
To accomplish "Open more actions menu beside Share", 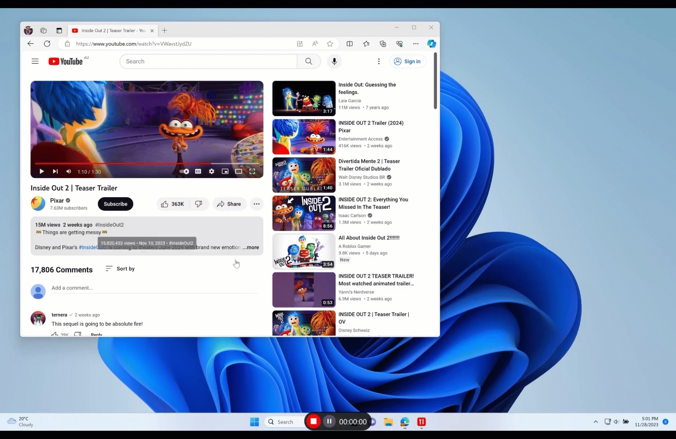I will tap(257, 204).
